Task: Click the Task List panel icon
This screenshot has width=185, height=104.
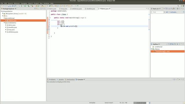Action: pyautogui.click(x=152, y=9)
